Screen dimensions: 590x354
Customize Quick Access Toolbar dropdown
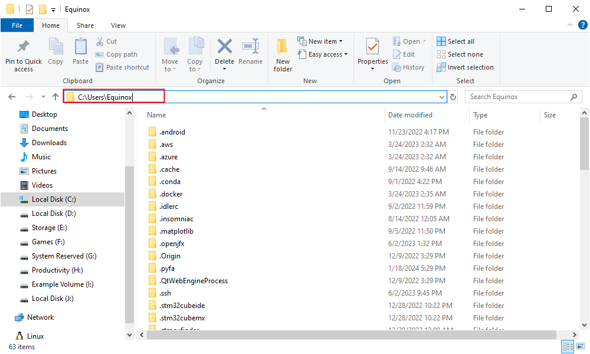pos(54,10)
